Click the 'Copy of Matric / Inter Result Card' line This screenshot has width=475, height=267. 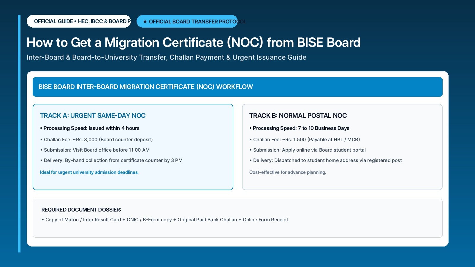pos(166,220)
